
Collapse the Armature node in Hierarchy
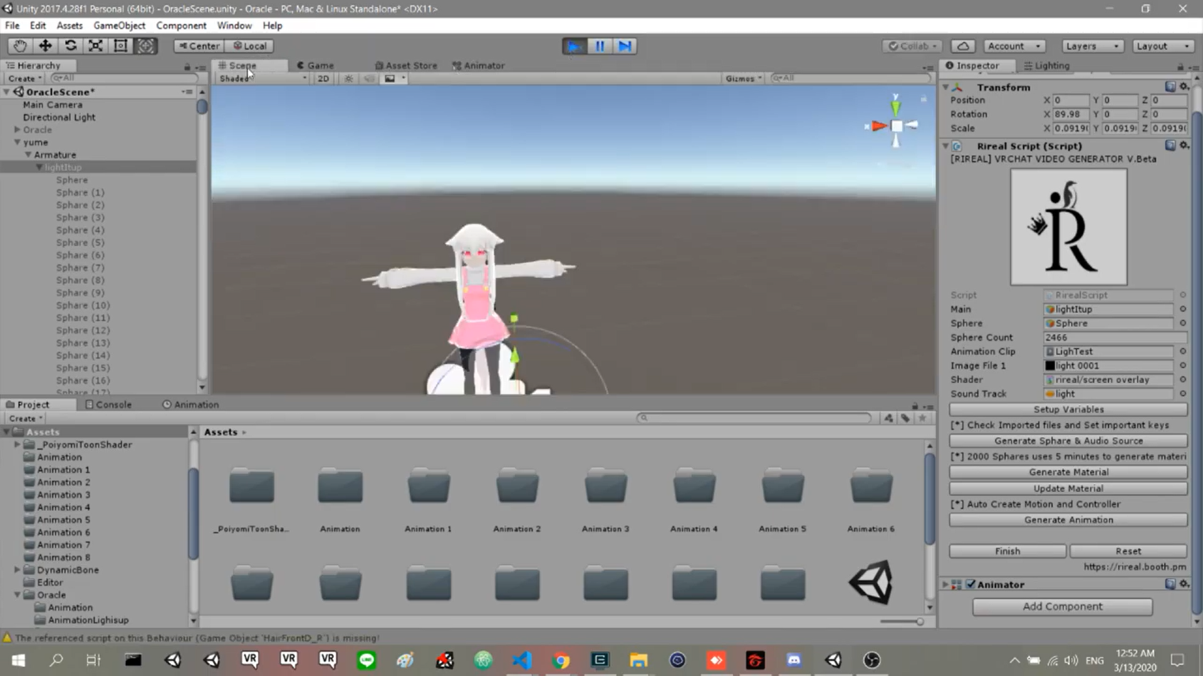(28, 155)
